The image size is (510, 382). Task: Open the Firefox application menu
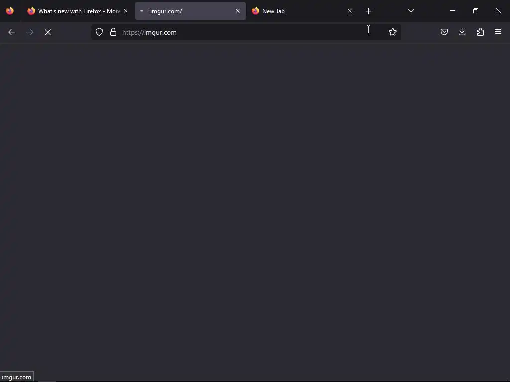pos(498,32)
